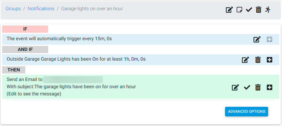
Task: Run the event with running man icon
Action: [268, 10]
